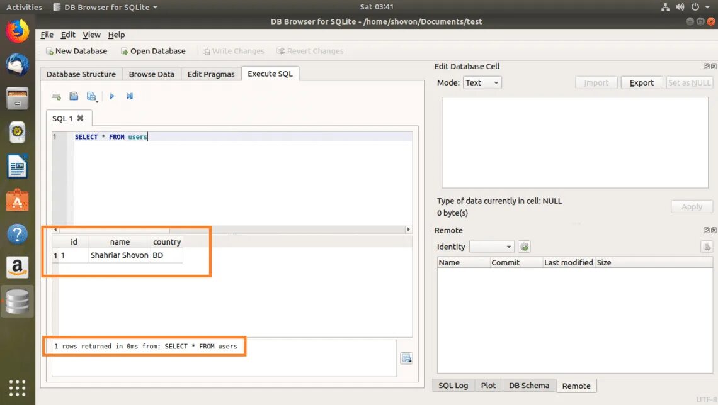Screen dimensions: 718x405
Task: Click the network status icon
Action: pos(665,7)
